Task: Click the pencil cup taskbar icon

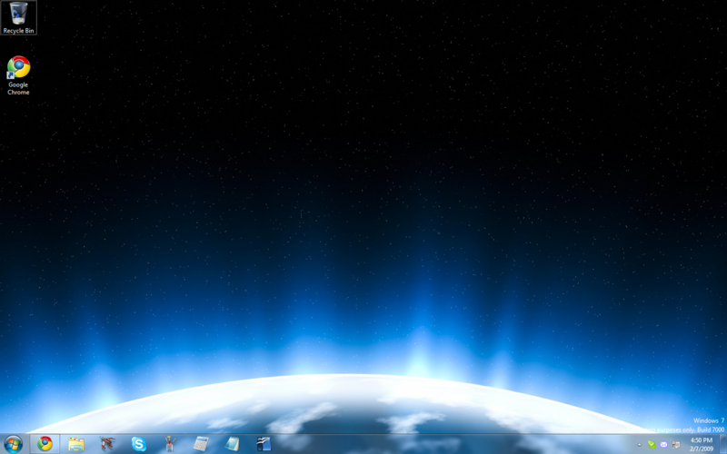Action: click(169, 444)
